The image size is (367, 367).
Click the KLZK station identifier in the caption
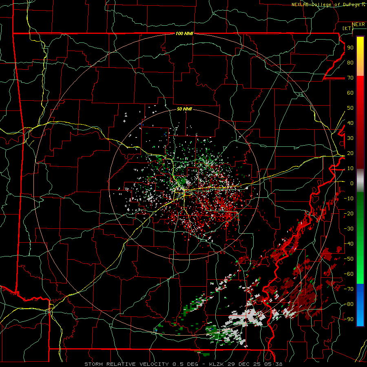(217, 364)
